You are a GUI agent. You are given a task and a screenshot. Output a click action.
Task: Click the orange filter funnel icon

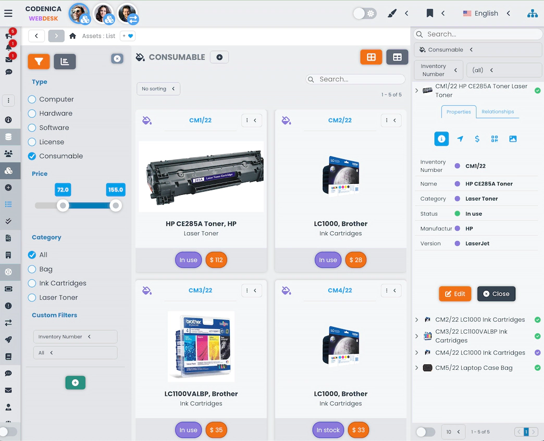(x=39, y=61)
